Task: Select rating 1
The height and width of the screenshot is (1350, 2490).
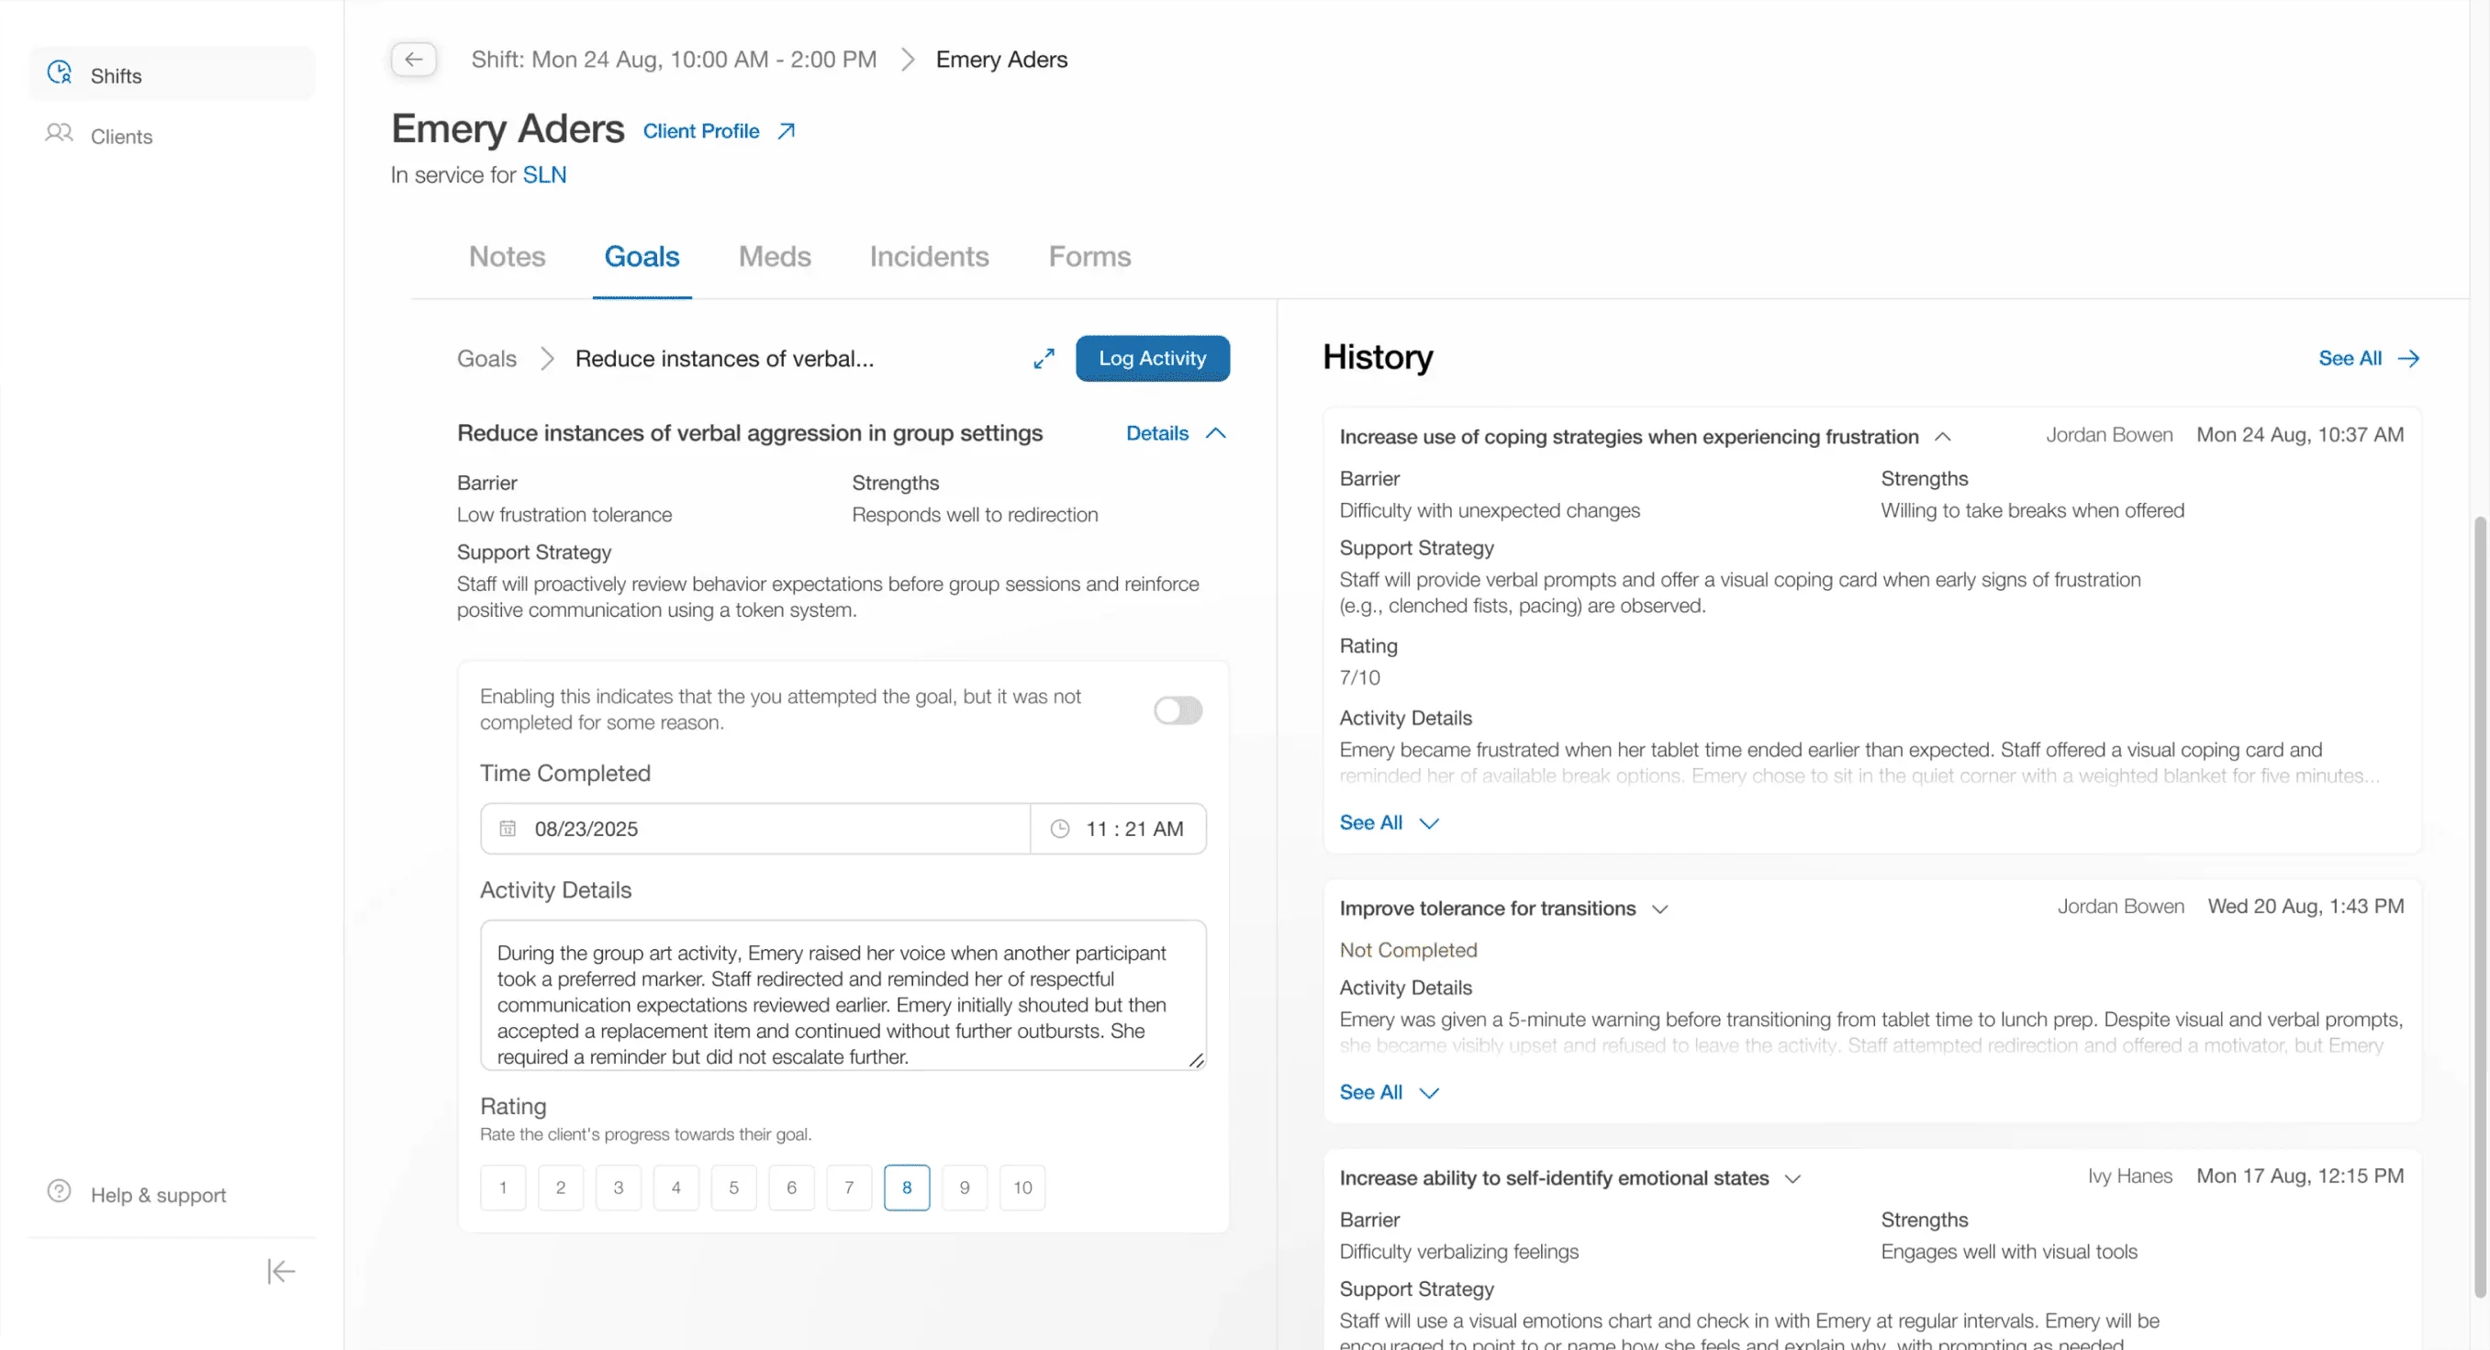Action: click(503, 1189)
